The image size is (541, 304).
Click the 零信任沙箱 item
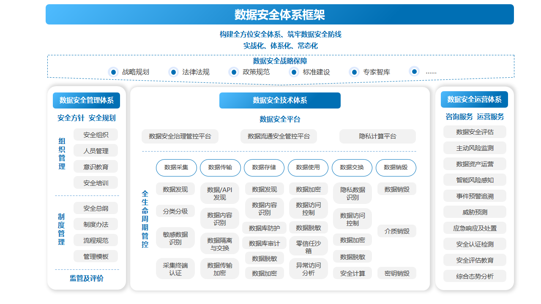coord(309,247)
